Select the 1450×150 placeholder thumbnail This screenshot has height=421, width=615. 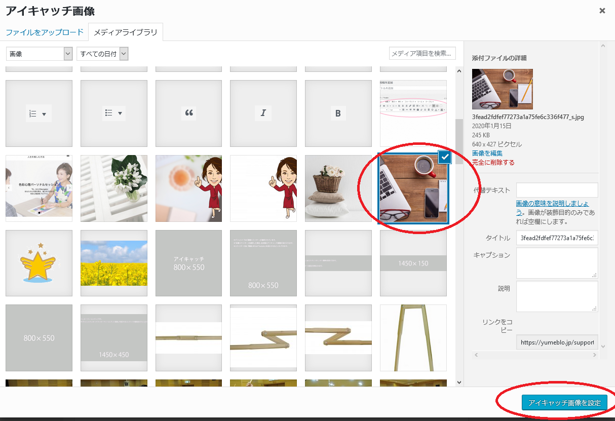413,263
